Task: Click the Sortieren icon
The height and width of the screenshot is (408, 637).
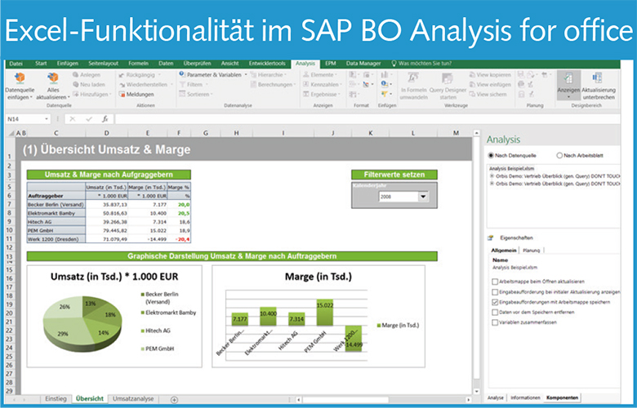Action: [x=182, y=94]
